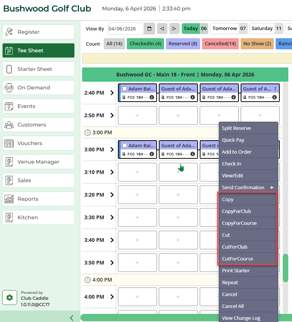Click the previous day arrow button

click(162, 29)
